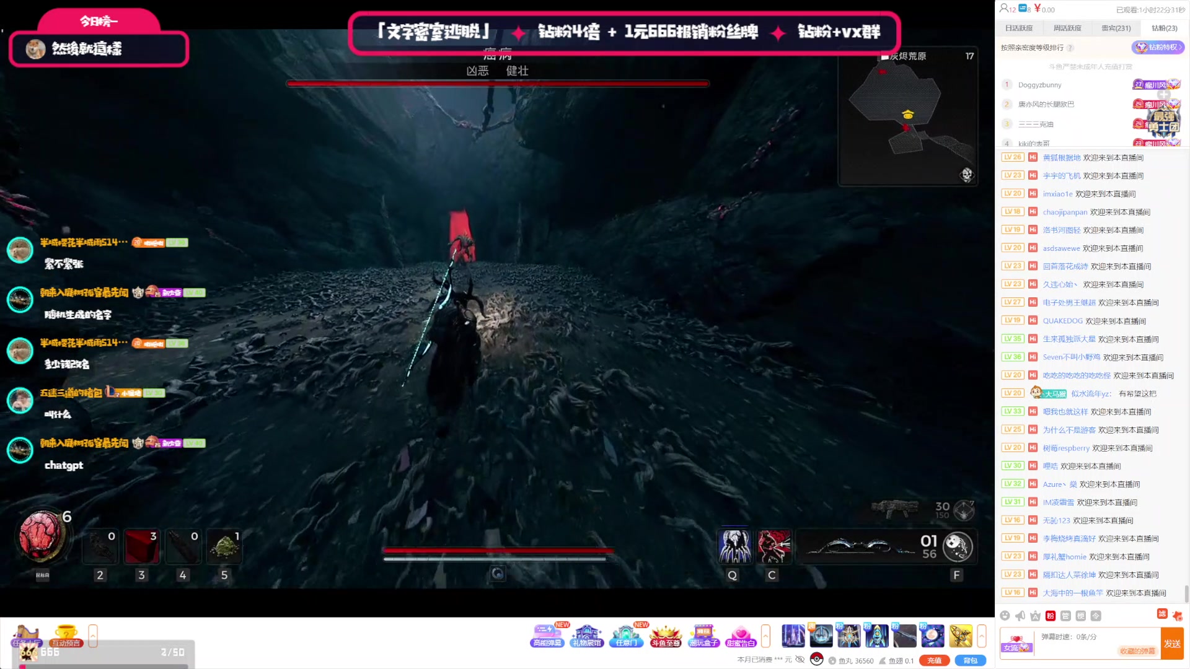Select the pink planet gift

[x=933, y=636]
